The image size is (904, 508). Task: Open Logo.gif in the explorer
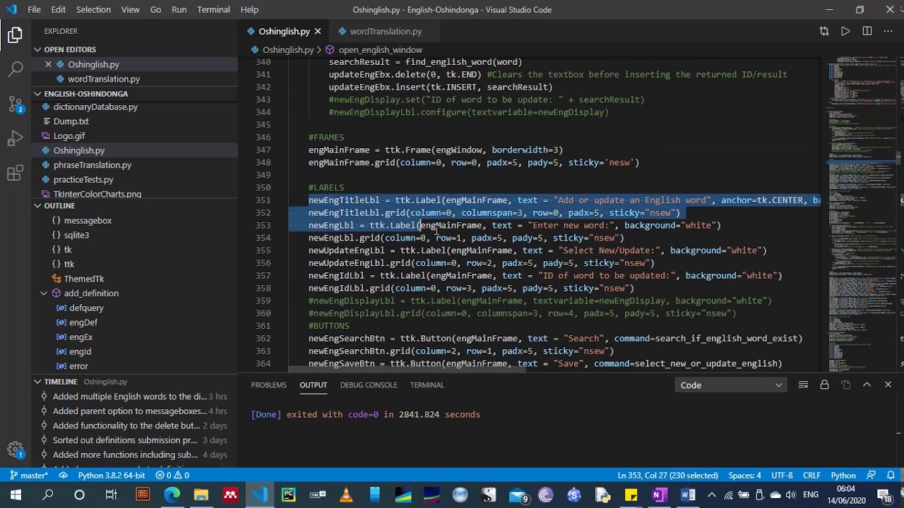[x=69, y=135]
